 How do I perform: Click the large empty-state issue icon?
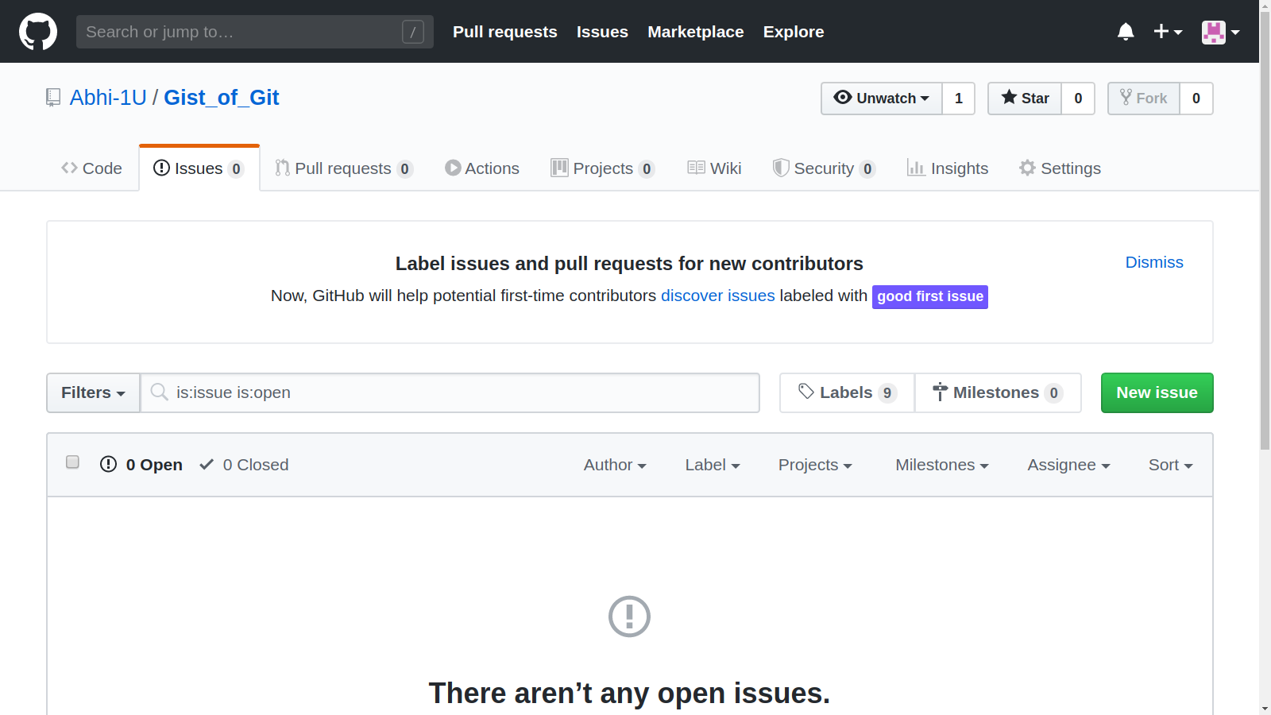click(629, 616)
